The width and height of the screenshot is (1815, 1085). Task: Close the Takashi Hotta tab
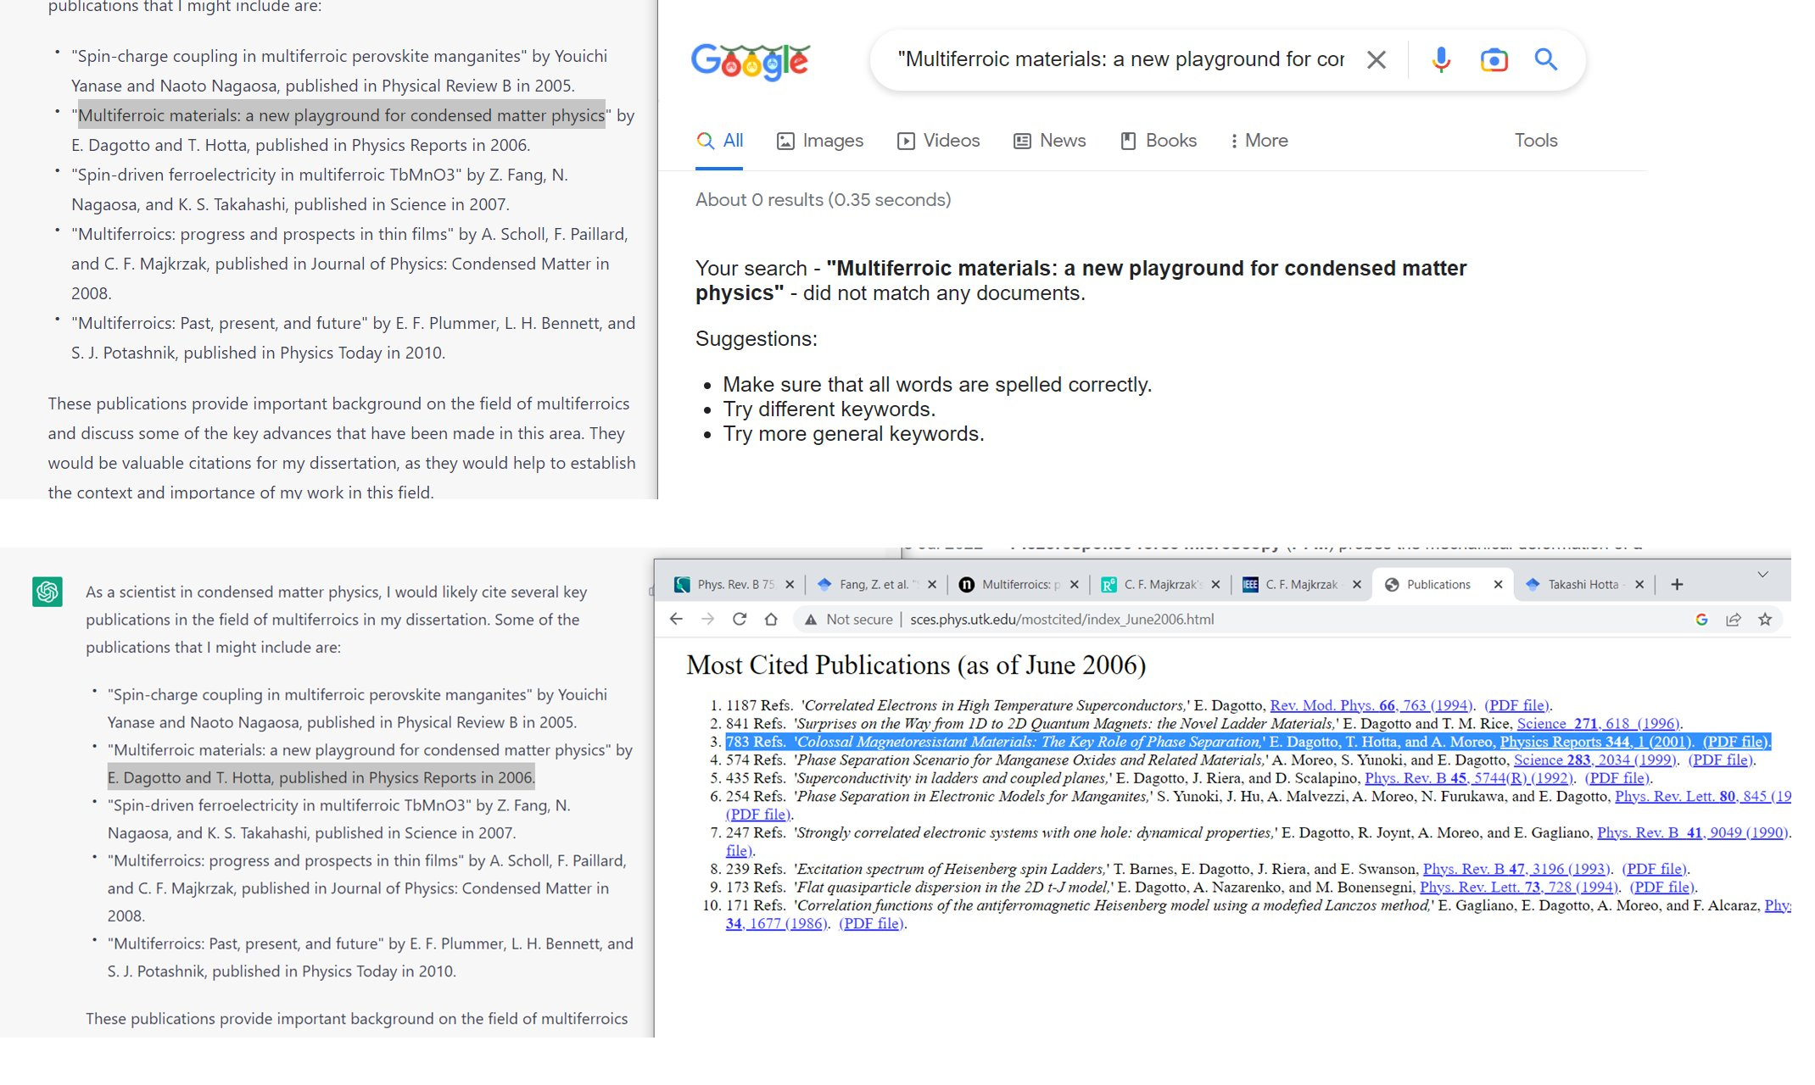1639,585
